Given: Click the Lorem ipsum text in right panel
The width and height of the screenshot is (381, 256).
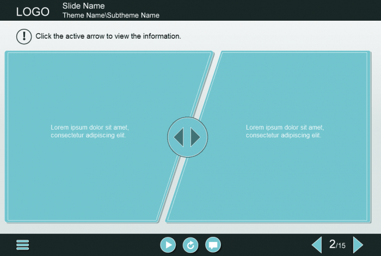Looking at the screenshot, I should [x=284, y=131].
